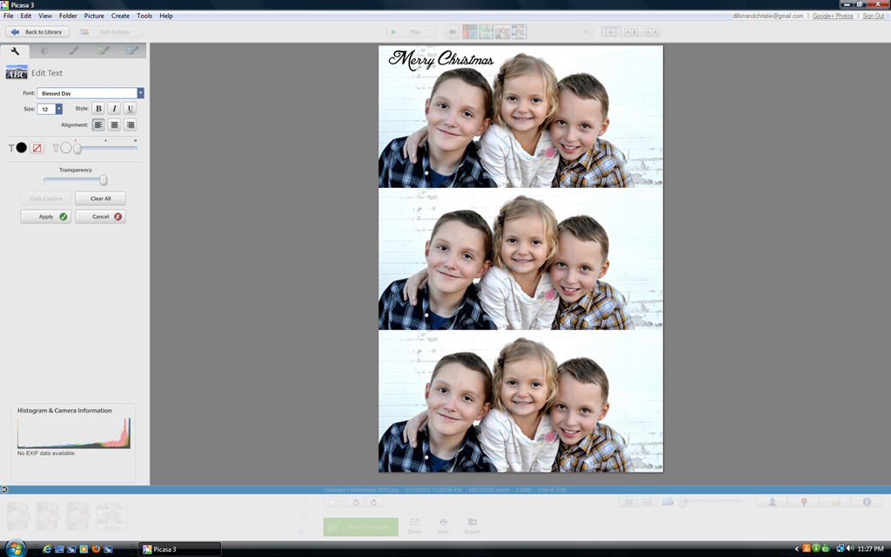The height and width of the screenshot is (557, 891).
Task: Open the green image-processing brush tab
Action: pos(103,51)
